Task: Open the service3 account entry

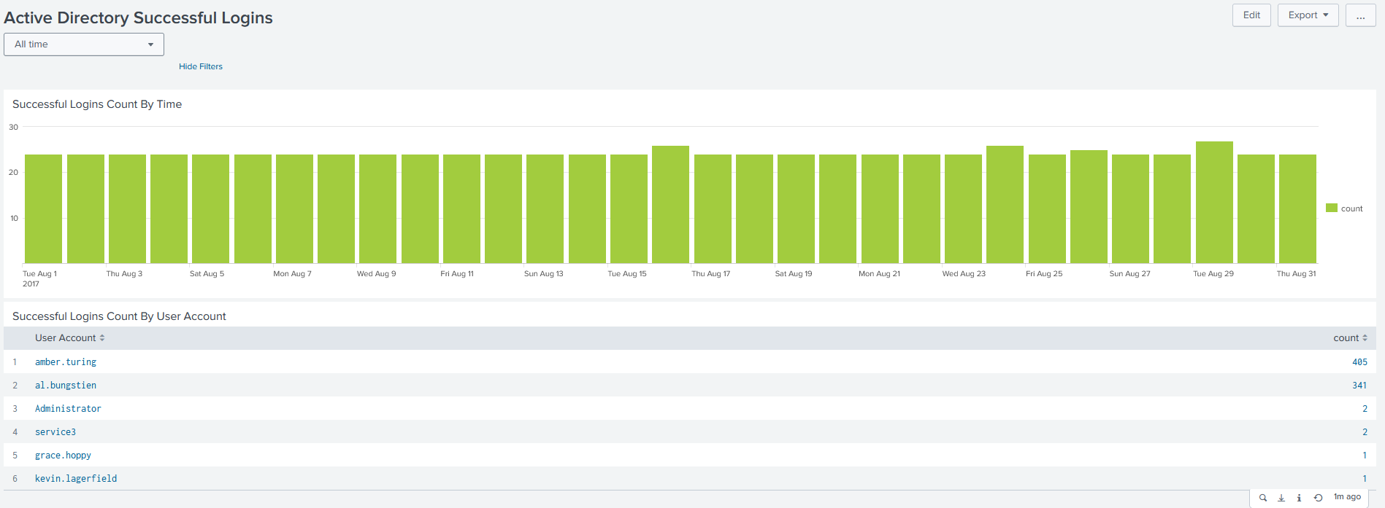Action: coord(55,432)
